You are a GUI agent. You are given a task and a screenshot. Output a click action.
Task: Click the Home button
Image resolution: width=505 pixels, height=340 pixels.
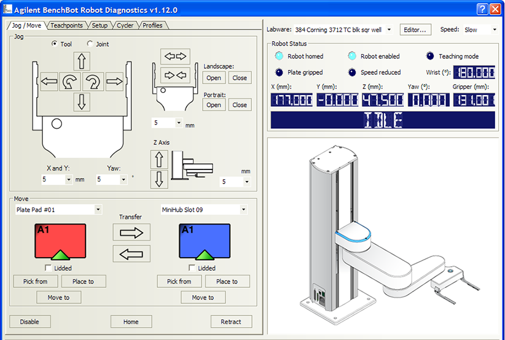pyautogui.click(x=131, y=322)
